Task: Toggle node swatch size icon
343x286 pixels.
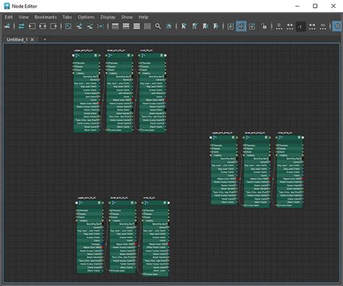Action: click(x=169, y=26)
